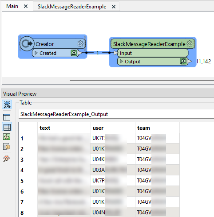The image size is (214, 217).
Task: Click user cell U04K in row 3
Action: (113, 159)
